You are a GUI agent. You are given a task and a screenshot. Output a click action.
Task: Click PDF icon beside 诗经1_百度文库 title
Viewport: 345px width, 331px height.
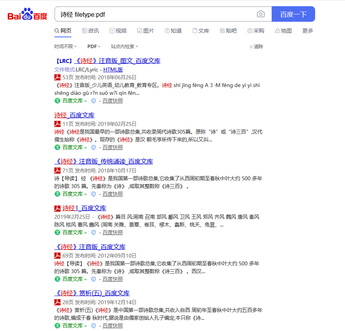pos(57,208)
